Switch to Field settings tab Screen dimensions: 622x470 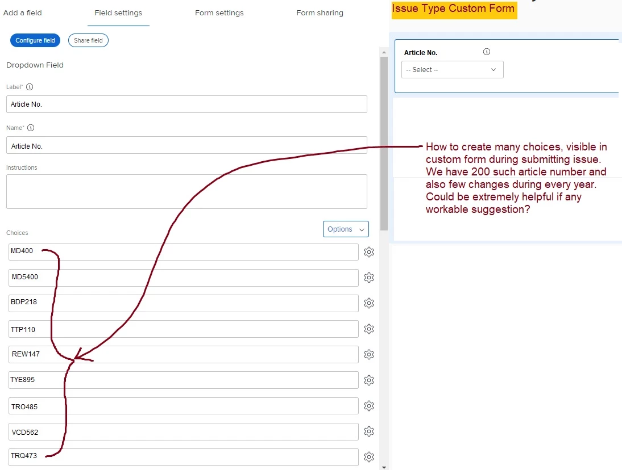(x=118, y=12)
